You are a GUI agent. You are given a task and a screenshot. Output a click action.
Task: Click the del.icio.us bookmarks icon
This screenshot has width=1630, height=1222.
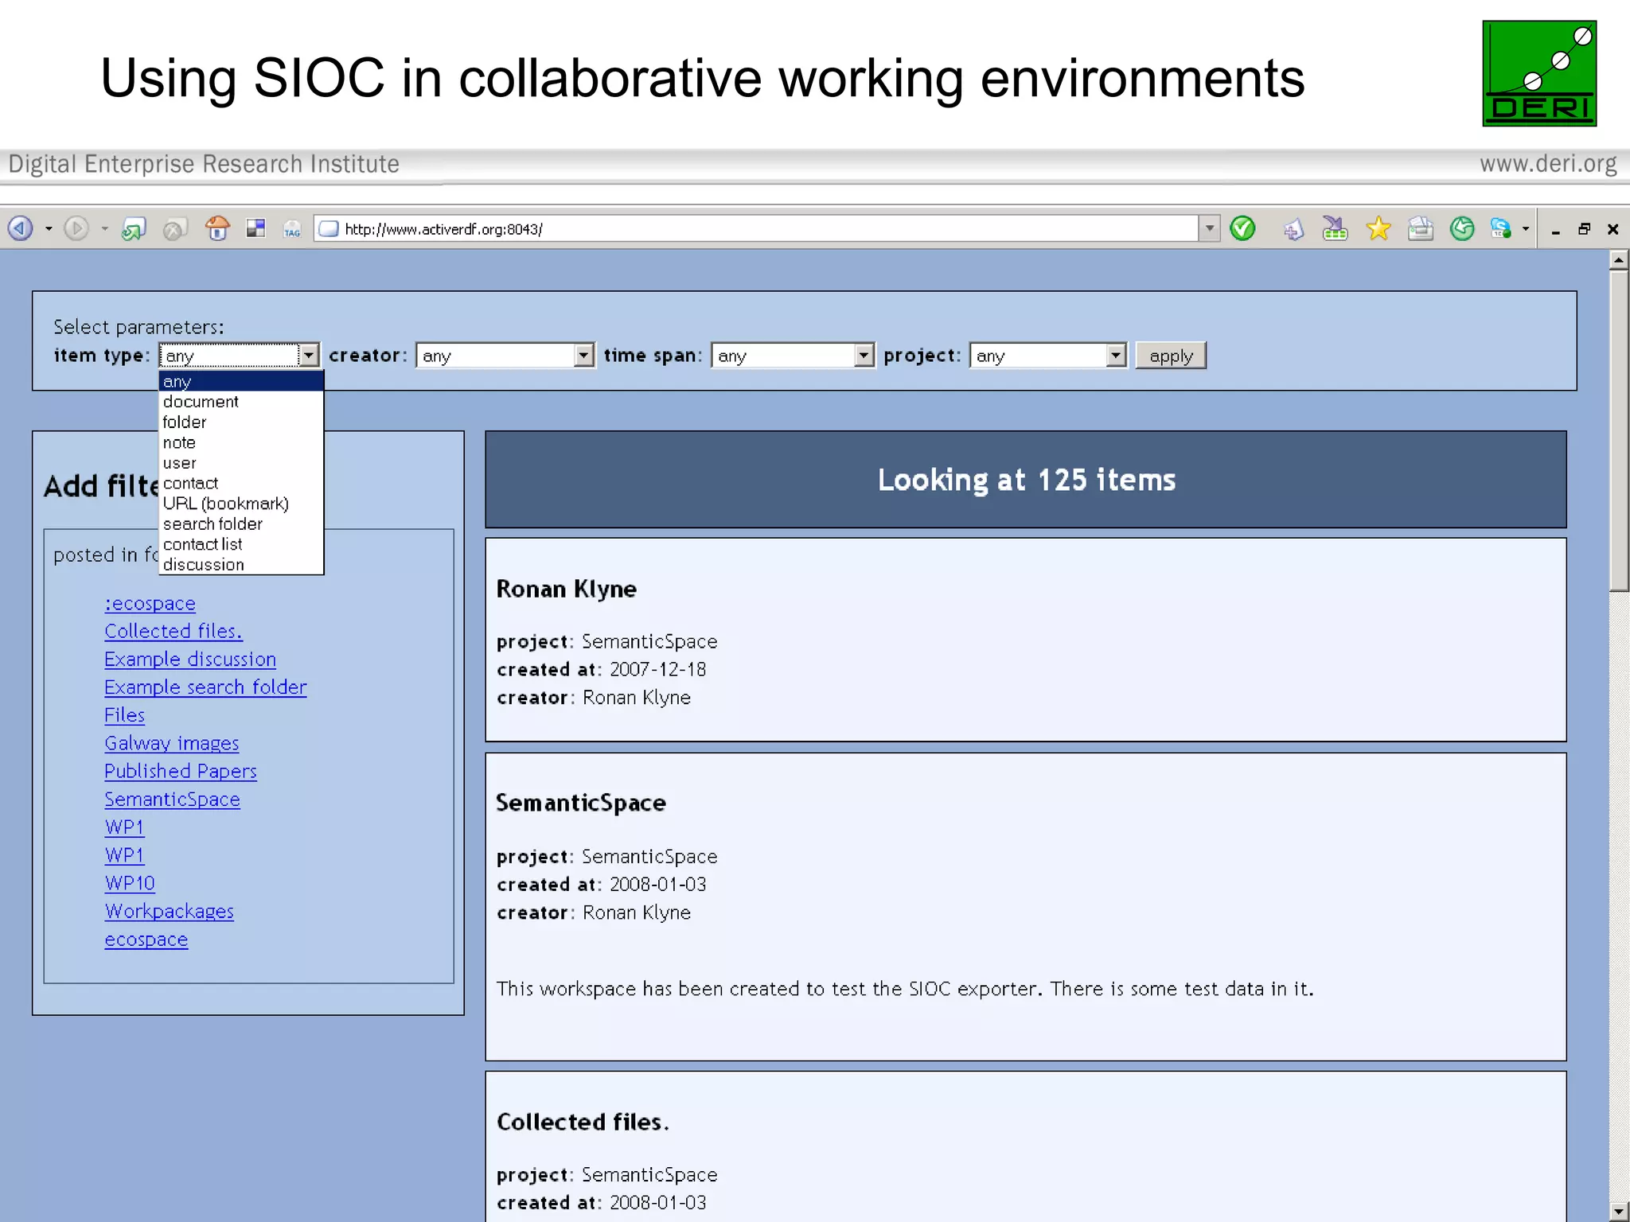pyautogui.click(x=255, y=229)
